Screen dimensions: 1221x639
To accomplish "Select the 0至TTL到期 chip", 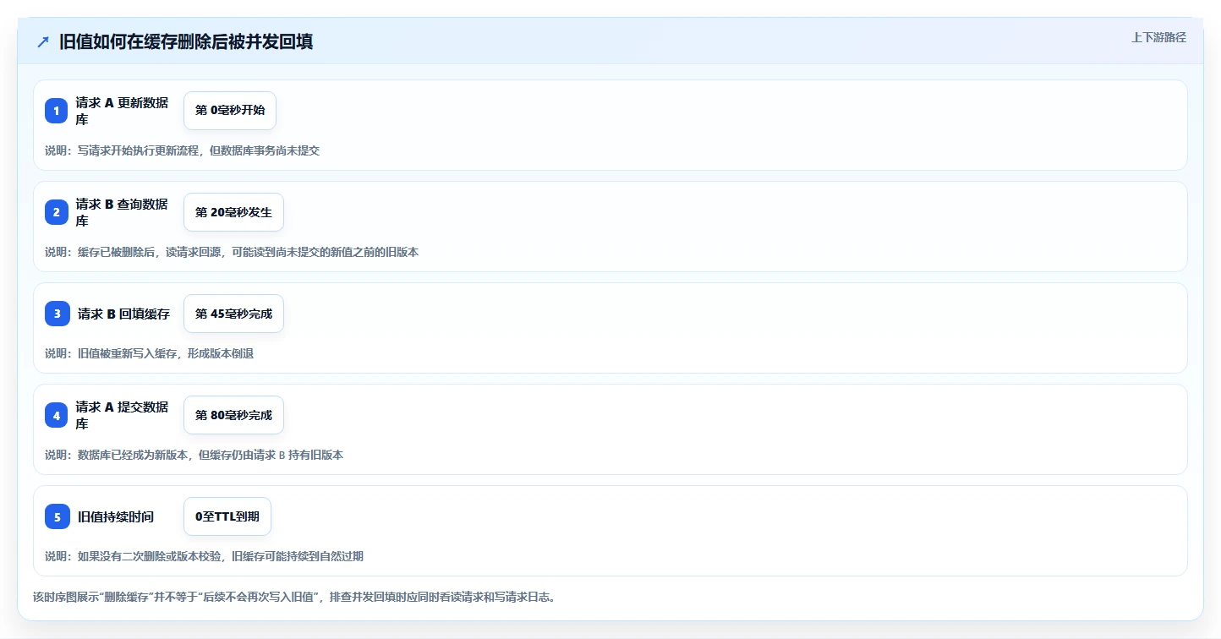I will pos(227,516).
